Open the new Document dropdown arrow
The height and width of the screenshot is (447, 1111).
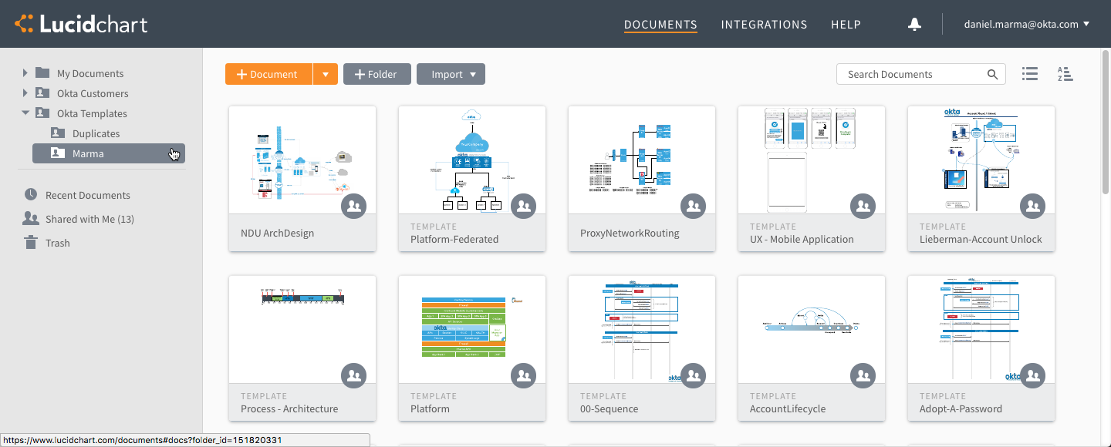[x=326, y=74]
